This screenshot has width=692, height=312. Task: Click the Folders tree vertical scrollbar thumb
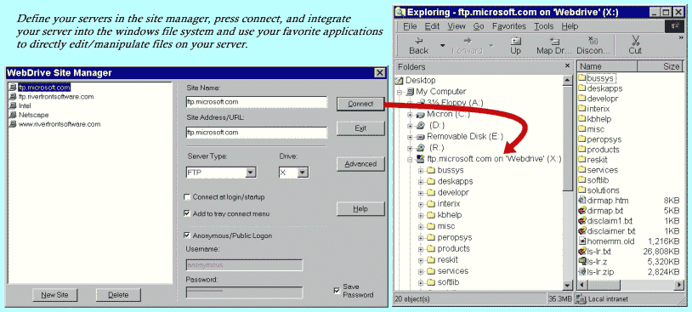(x=567, y=138)
